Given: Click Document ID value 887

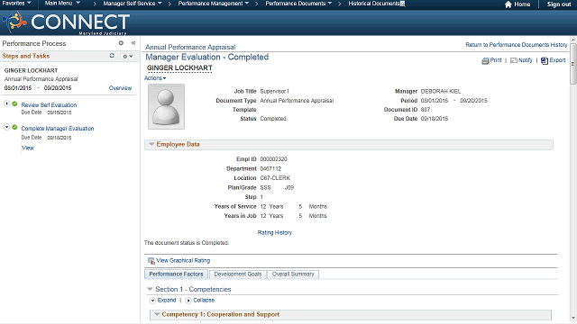Looking at the screenshot, I should click(x=426, y=110).
